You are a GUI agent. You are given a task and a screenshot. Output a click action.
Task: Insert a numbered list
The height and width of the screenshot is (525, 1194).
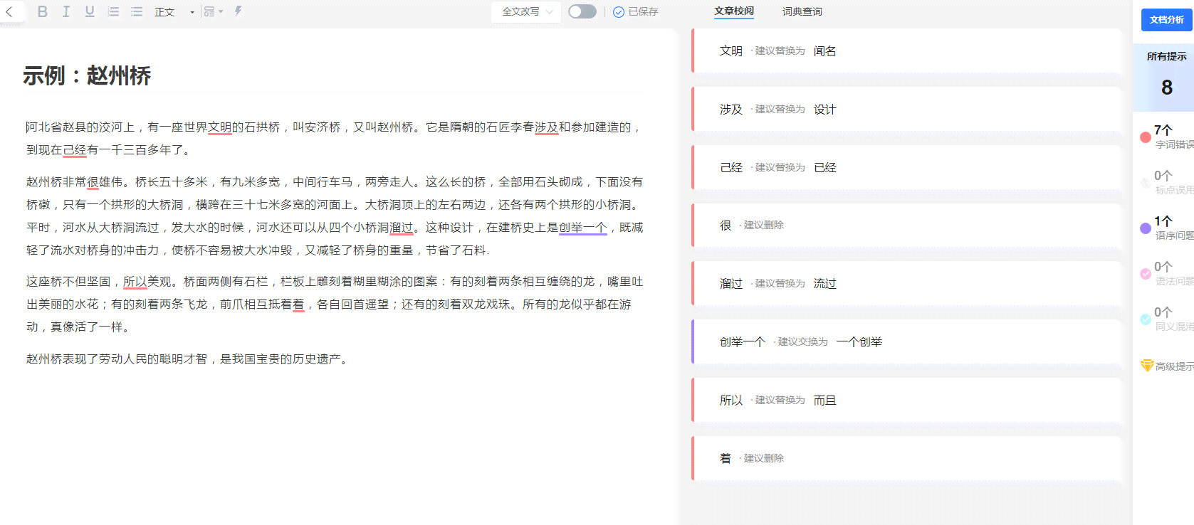[113, 11]
